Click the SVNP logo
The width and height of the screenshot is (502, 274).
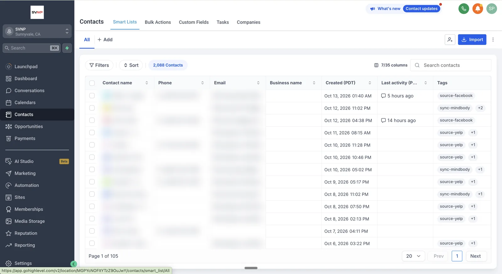tap(37, 12)
